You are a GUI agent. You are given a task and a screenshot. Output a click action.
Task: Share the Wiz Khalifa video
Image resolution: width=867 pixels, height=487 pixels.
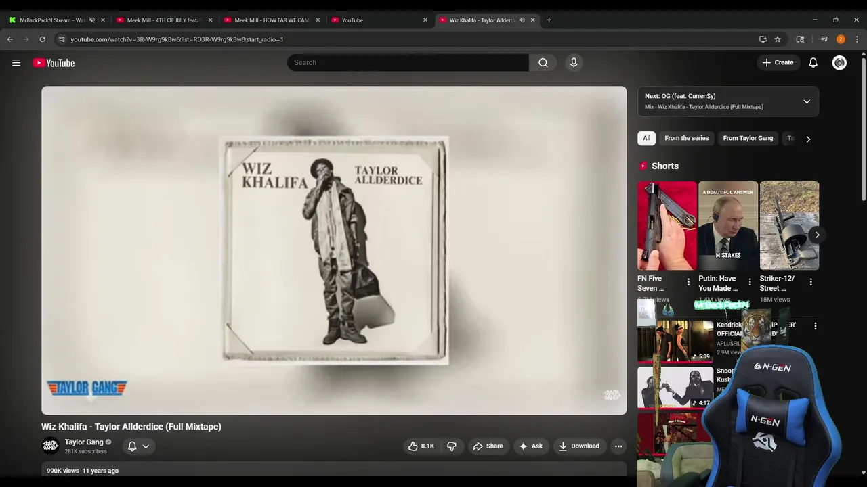pos(488,446)
